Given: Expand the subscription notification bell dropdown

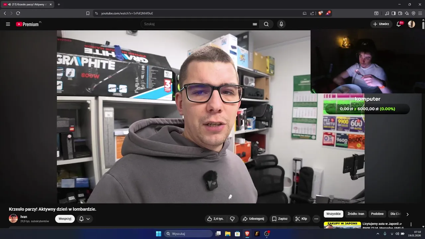Looking at the screenshot, I should 85,219.
